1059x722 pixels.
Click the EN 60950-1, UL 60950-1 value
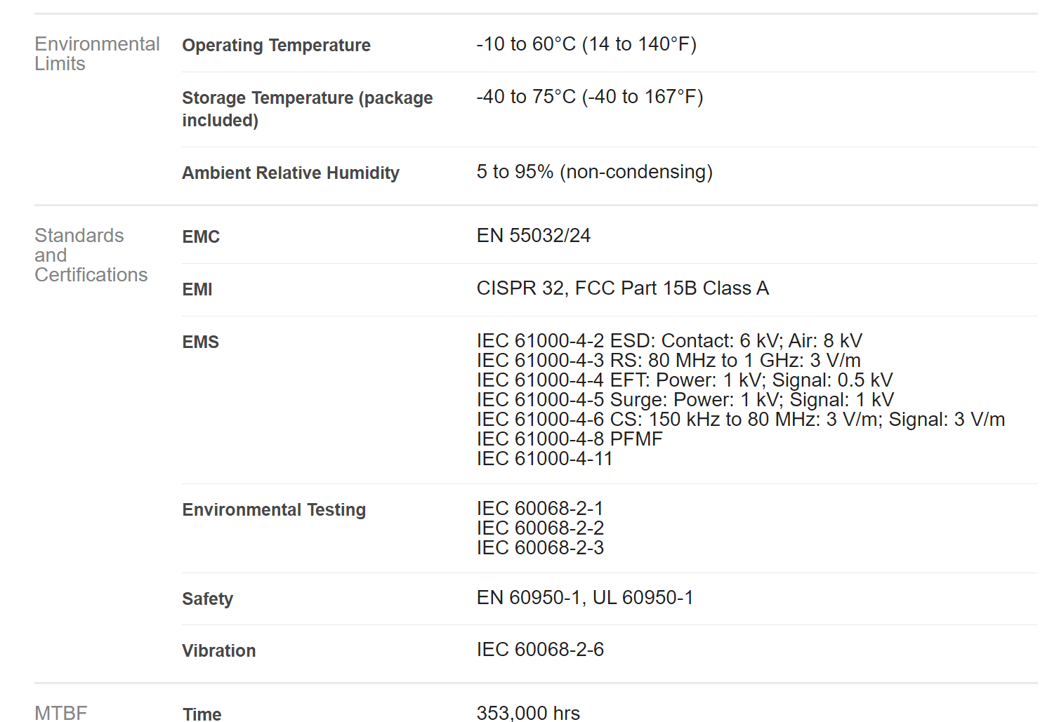(584, 598)
